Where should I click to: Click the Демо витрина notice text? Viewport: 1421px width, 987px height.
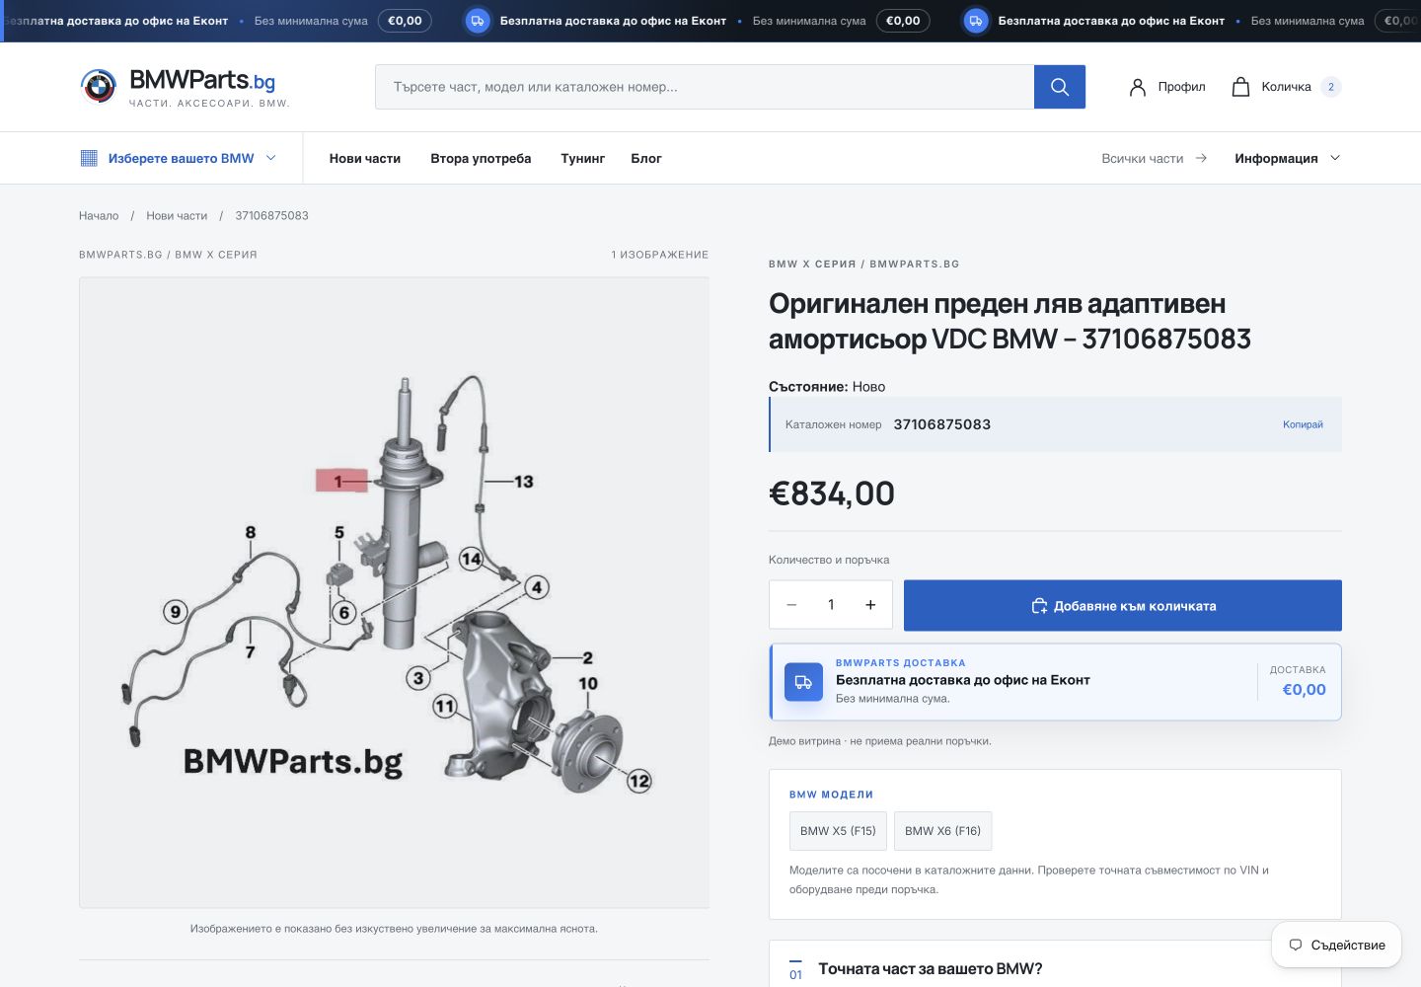pyautogui.click(x=880, y=741)
